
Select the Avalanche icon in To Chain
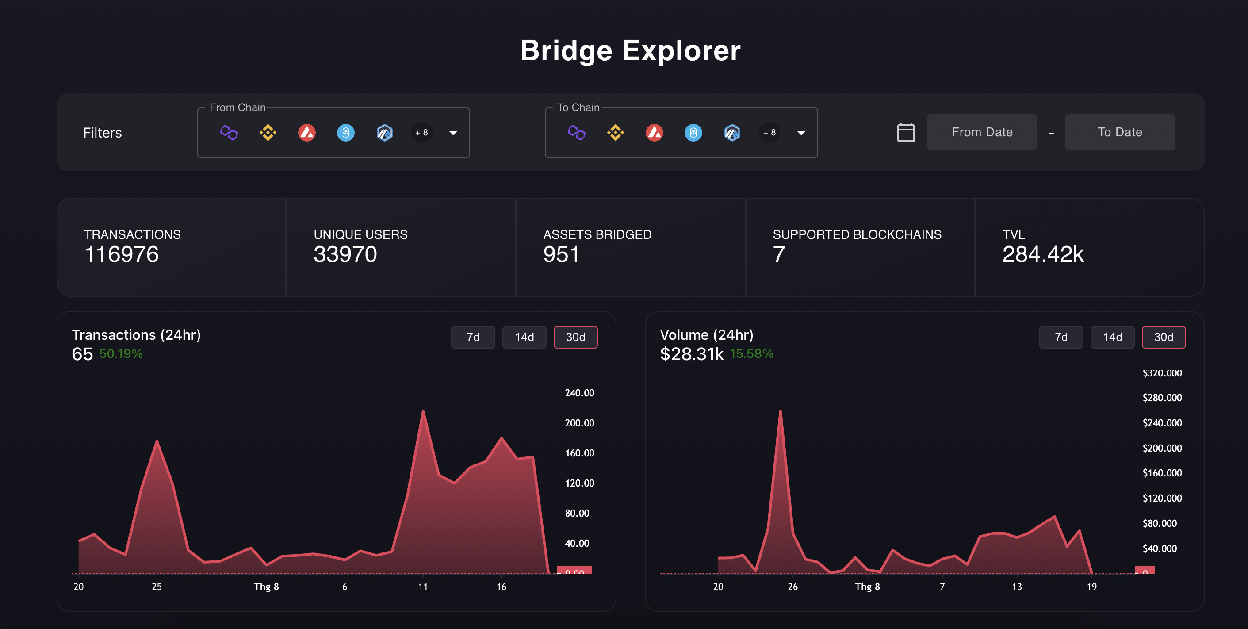654,132
